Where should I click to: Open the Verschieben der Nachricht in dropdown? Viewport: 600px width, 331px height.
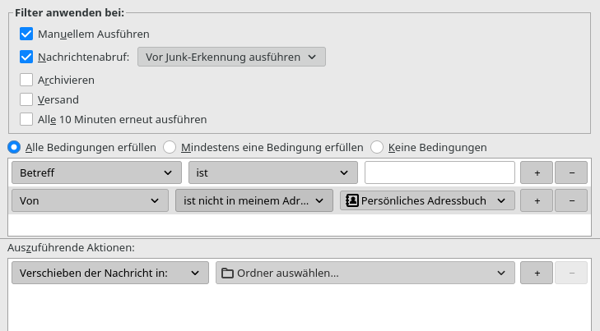[x=110, y=273]
